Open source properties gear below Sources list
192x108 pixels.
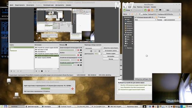pos(42,71)
